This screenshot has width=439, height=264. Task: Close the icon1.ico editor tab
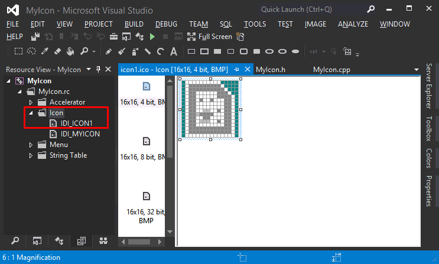coord(248,69)
